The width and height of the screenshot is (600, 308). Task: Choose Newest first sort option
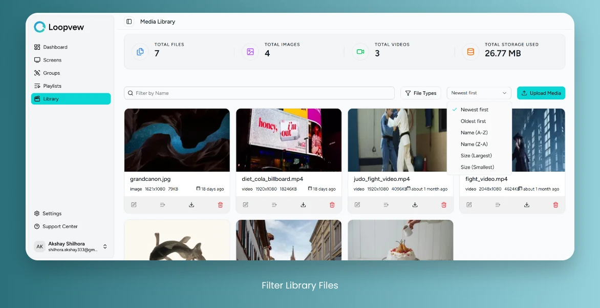tap(479, 110)
